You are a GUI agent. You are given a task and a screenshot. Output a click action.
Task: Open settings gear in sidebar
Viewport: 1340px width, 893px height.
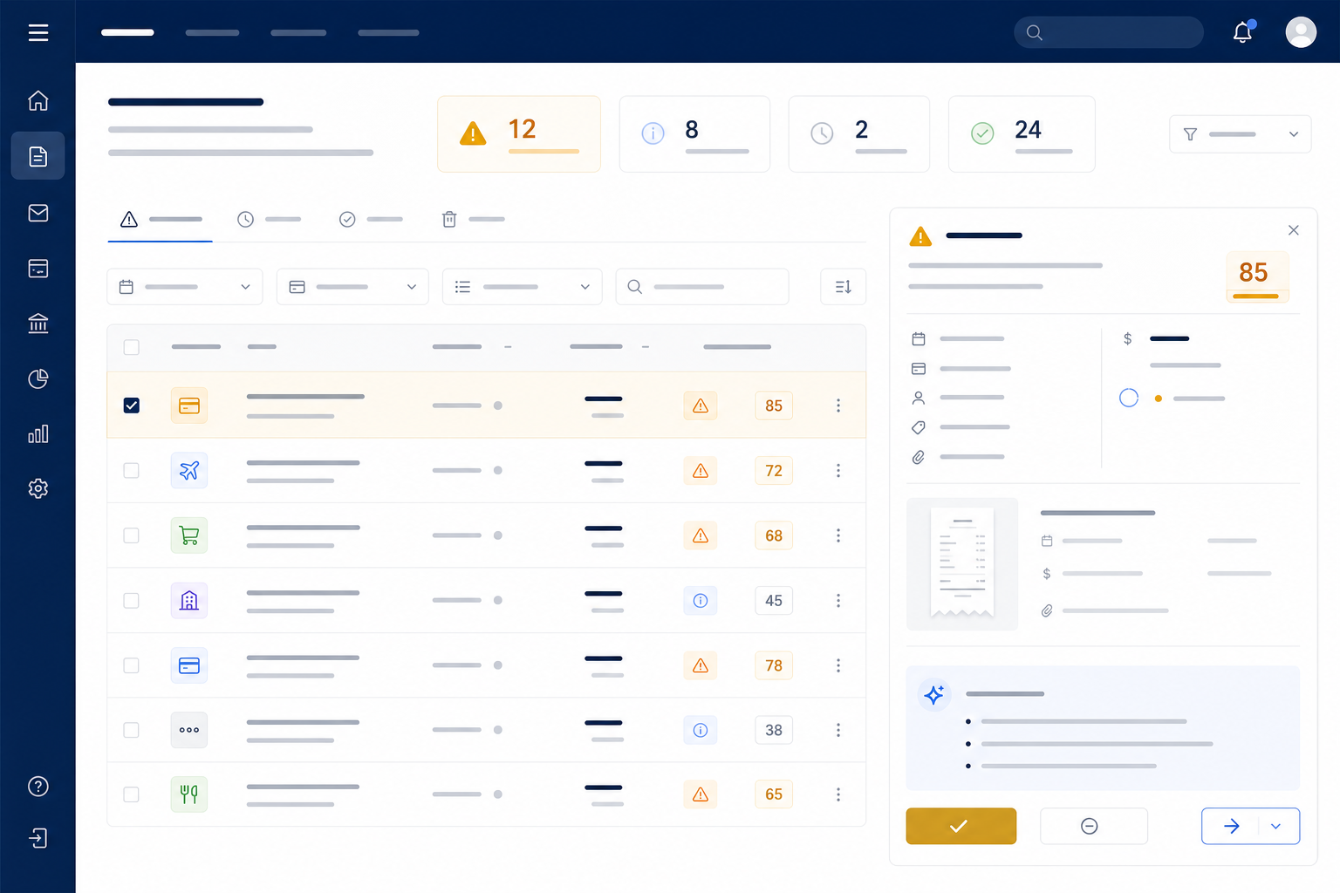tap(38, 488)
